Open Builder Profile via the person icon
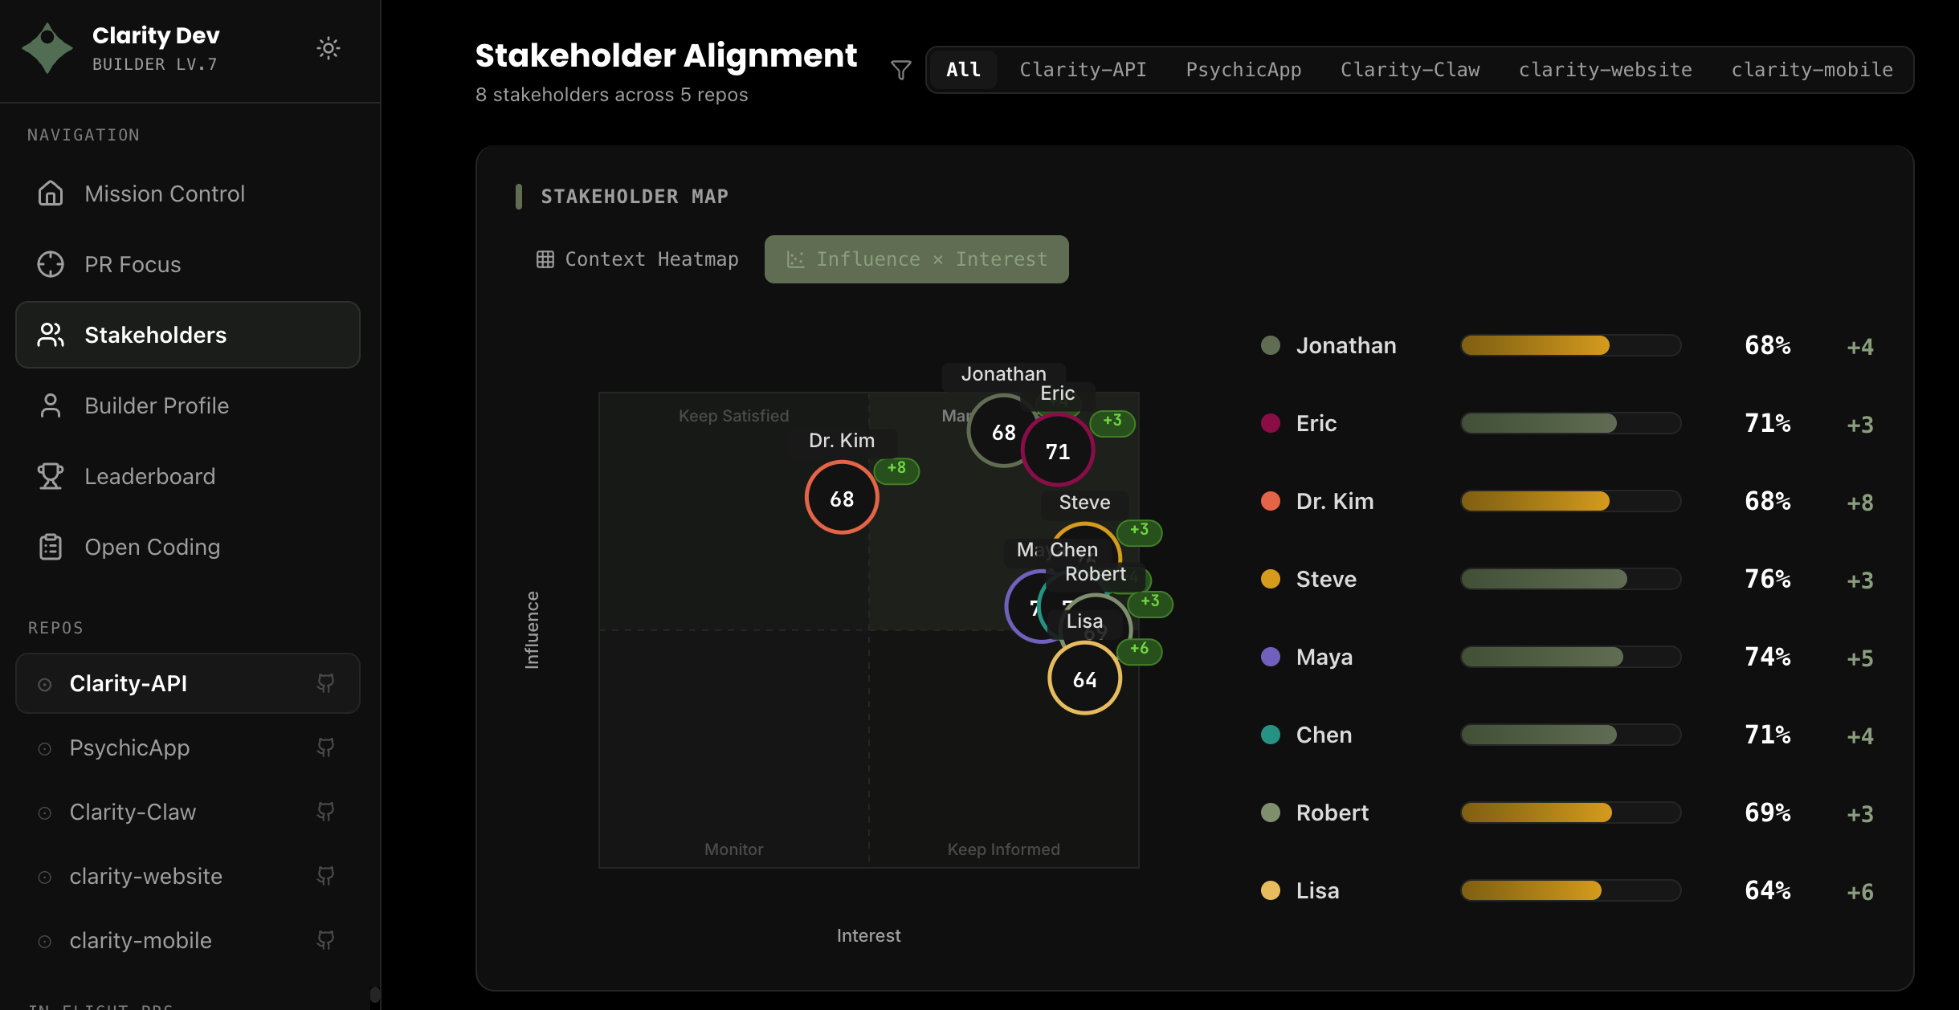 pos(50,405)
